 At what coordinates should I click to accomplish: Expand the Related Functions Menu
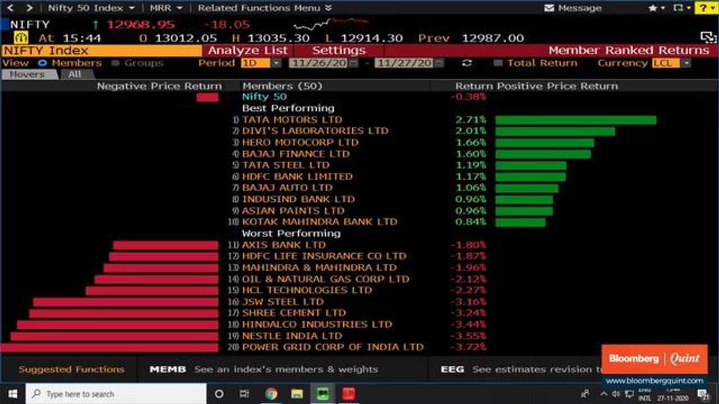[265, 8]
